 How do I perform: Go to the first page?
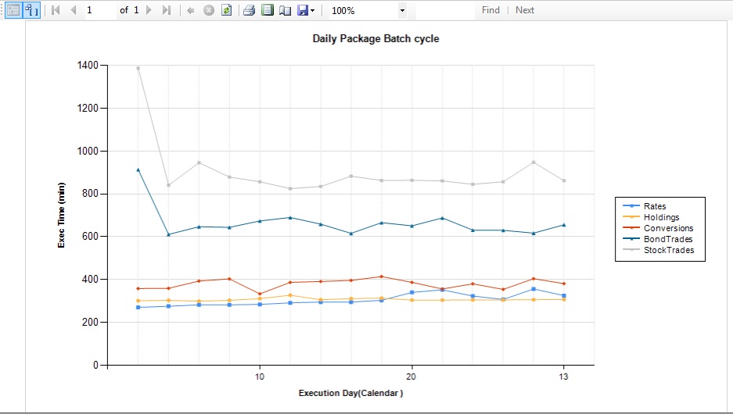pos(56,10)
